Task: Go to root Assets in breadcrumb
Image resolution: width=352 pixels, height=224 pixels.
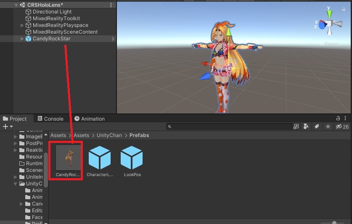Action: [58, 135]
